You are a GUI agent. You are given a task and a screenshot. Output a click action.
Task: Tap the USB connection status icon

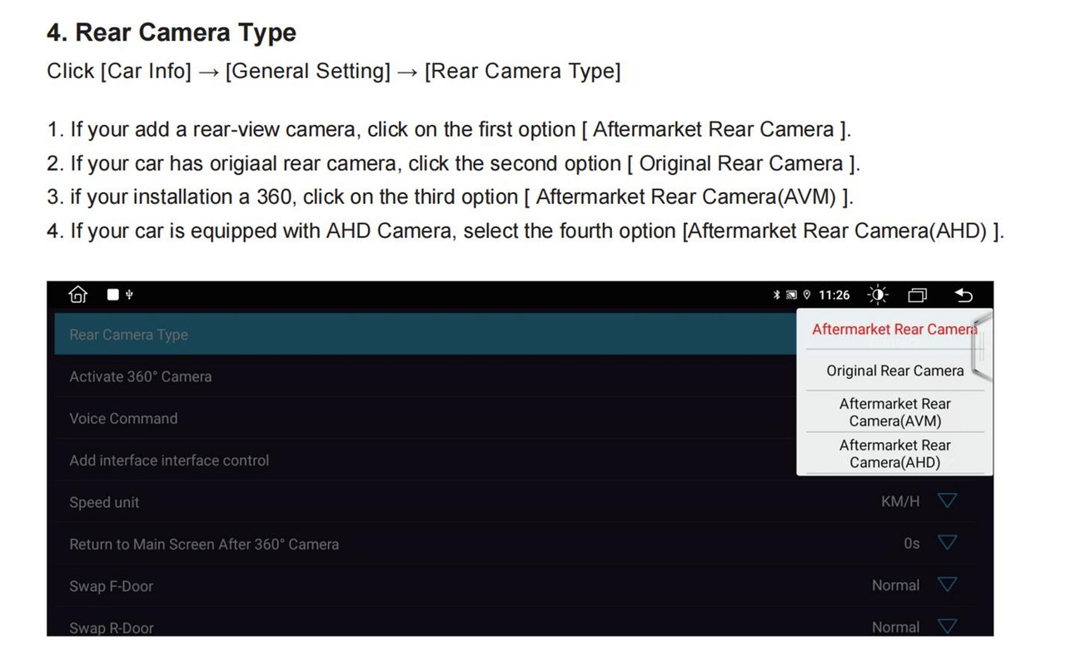(x=129, y=295)
